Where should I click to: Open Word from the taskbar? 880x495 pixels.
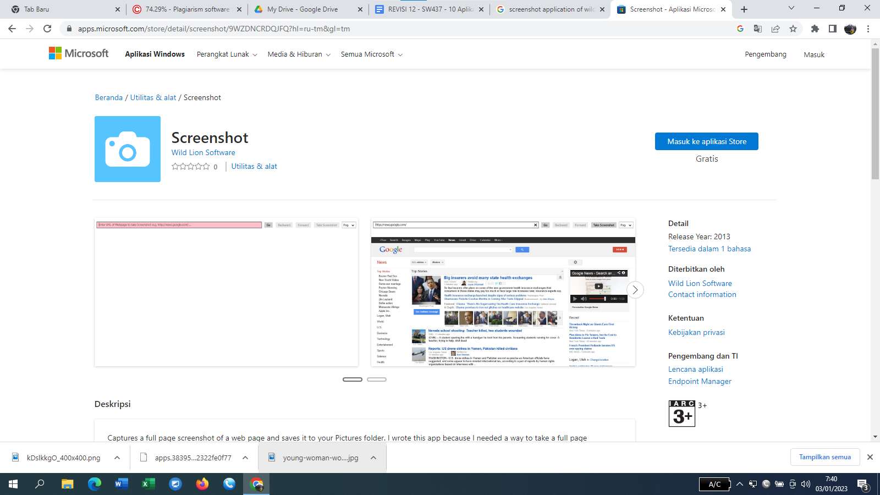[122, 484]
